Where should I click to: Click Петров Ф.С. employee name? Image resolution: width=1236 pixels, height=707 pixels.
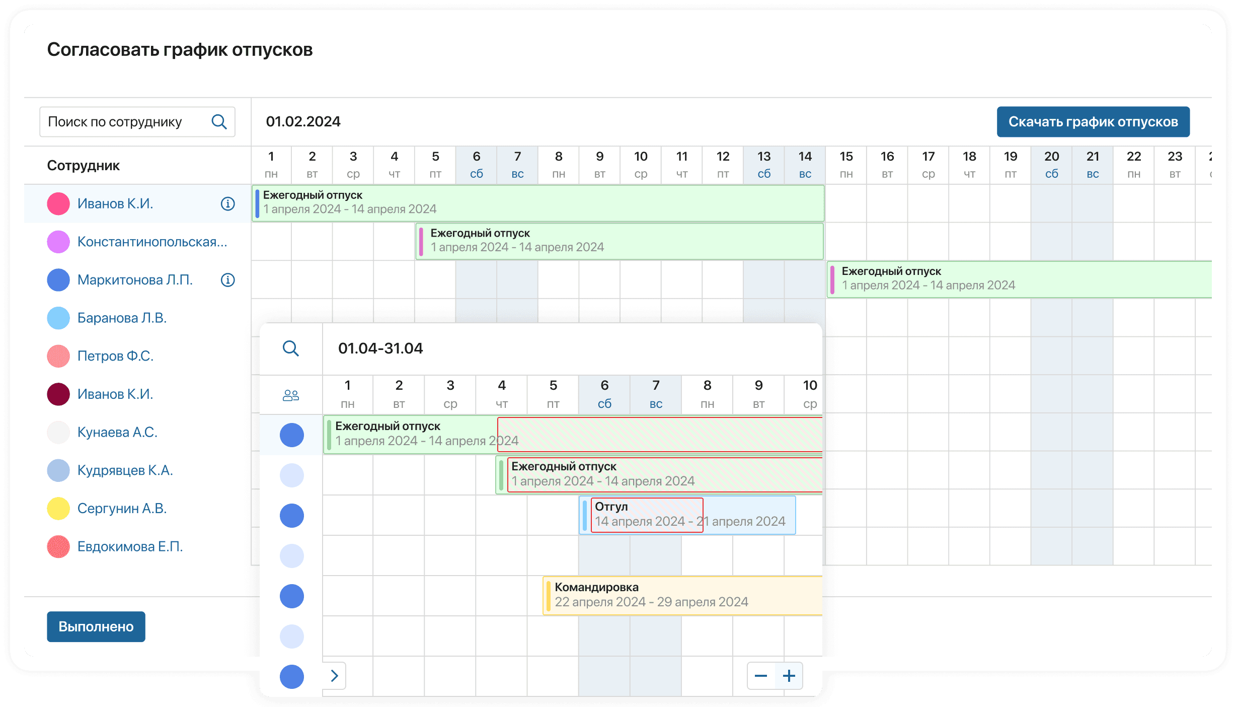(115, 356)
